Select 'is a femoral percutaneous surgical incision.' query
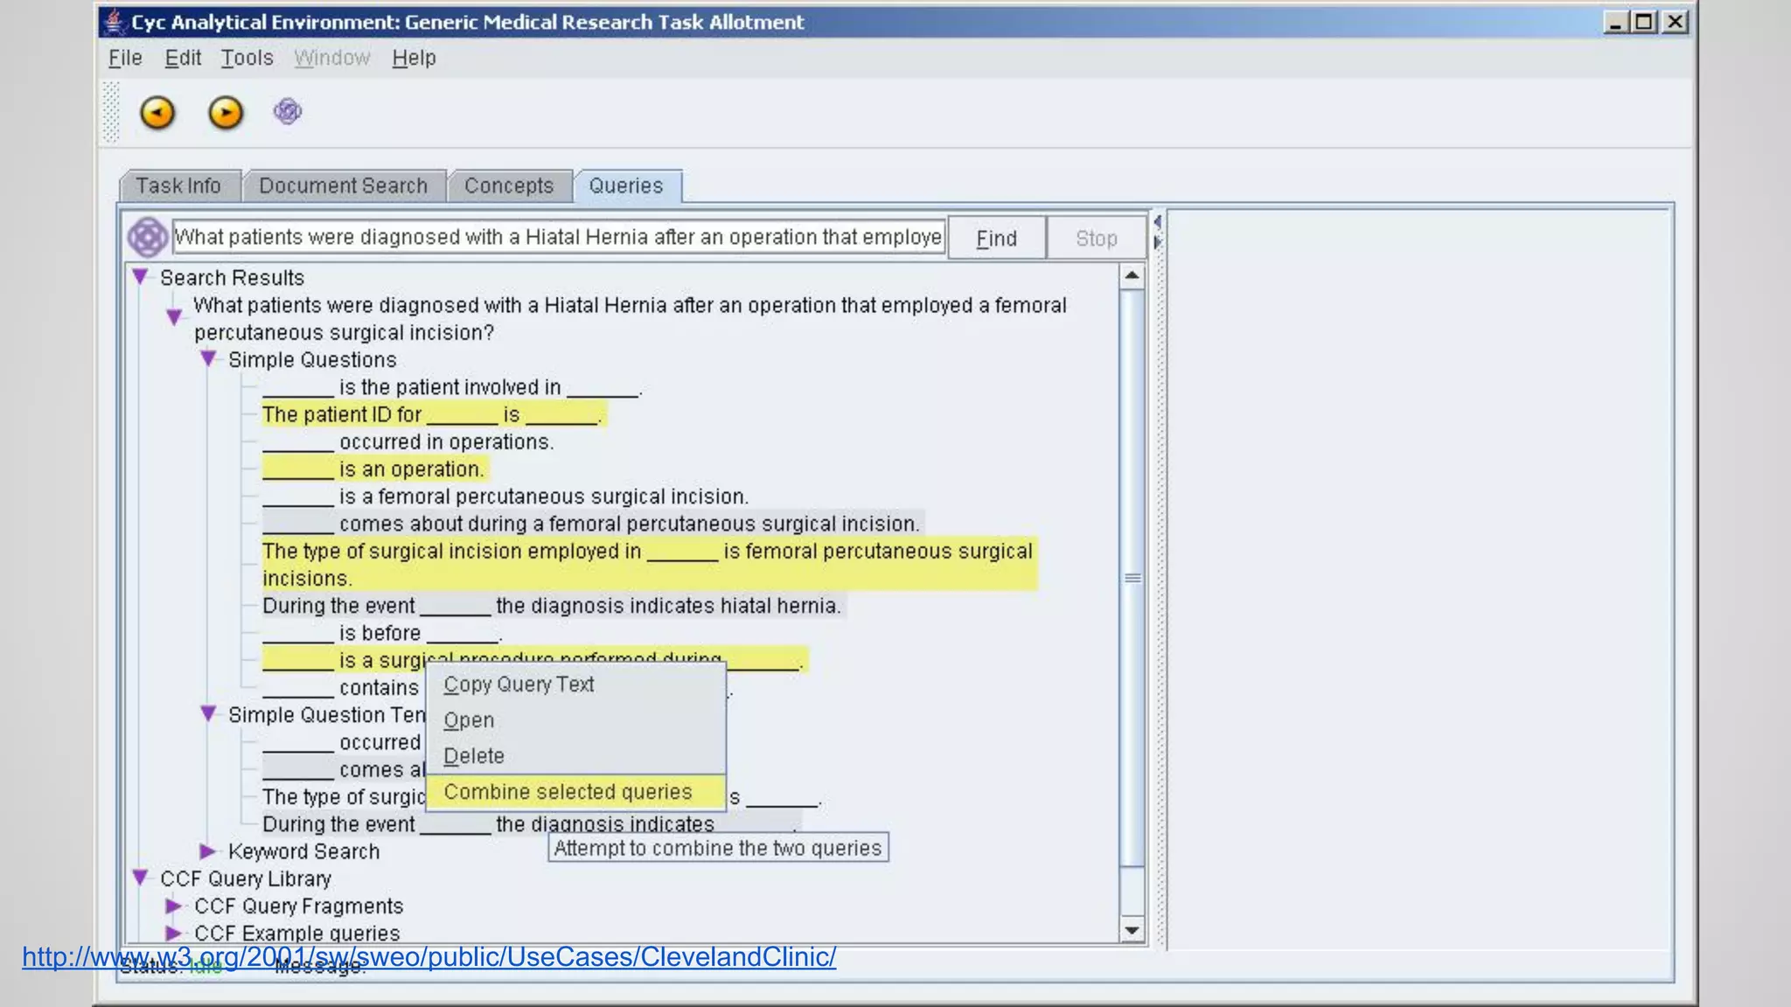The image size is (1791, 1007). 505,497
